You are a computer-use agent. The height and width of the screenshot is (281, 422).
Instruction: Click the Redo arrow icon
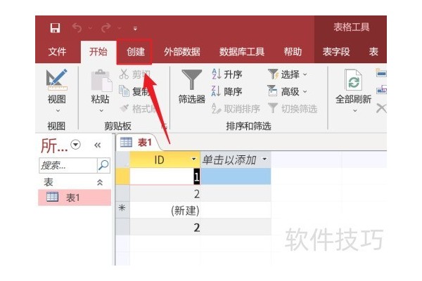[106, 27]
